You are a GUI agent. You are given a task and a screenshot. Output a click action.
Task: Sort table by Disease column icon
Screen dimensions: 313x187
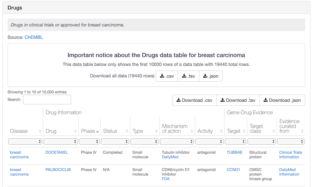point(40,131)
